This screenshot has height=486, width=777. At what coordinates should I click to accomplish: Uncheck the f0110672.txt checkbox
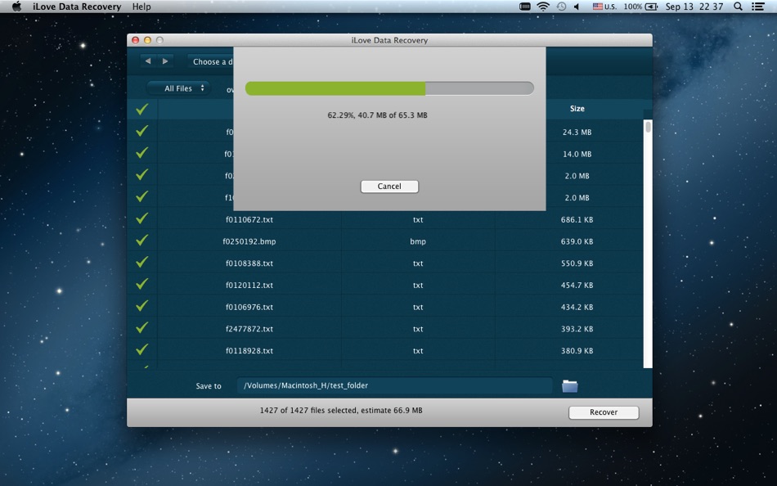coord(142,218)
